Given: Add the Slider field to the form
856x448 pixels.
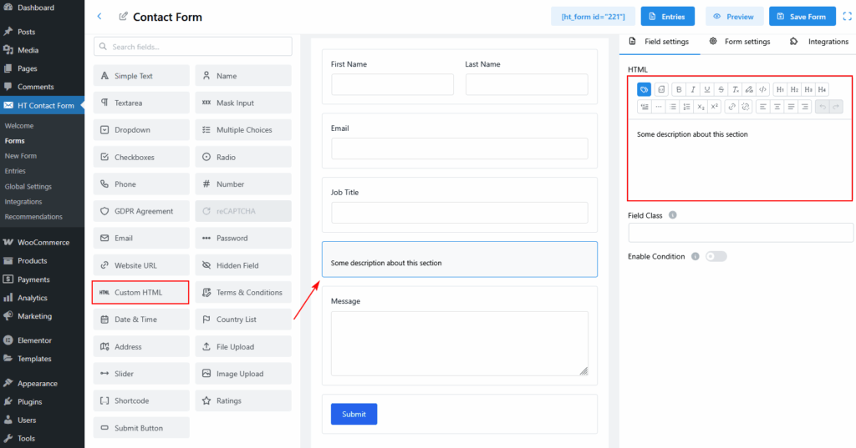Looking at the screenshot, I should coord(141,374).
